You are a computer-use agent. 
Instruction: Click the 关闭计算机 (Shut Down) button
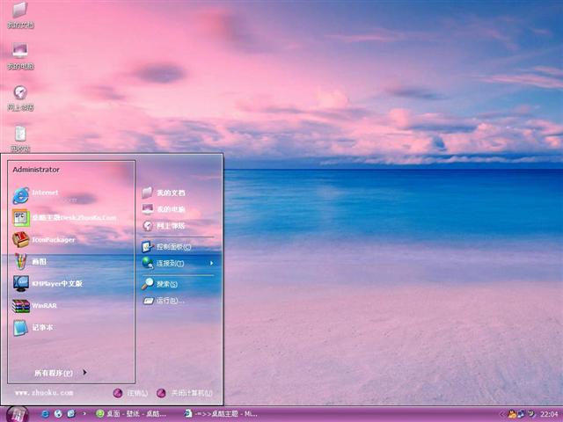tap(185, 393)
